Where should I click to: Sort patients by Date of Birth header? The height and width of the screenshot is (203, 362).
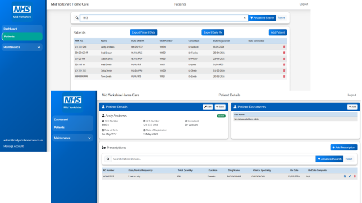click(138, 41)
